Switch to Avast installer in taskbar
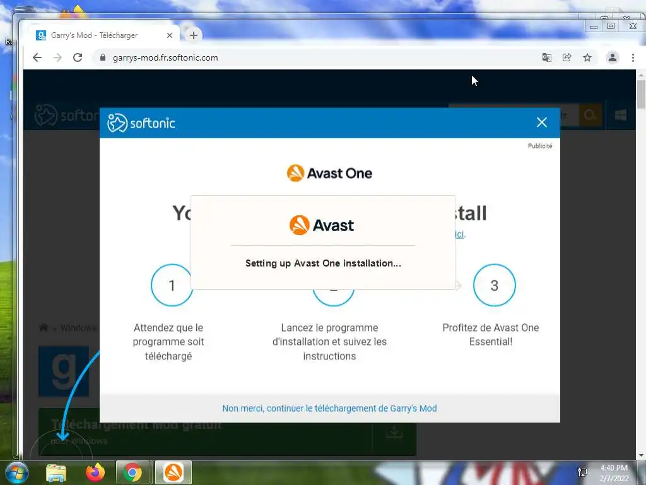646x485 pixels. 173,472
